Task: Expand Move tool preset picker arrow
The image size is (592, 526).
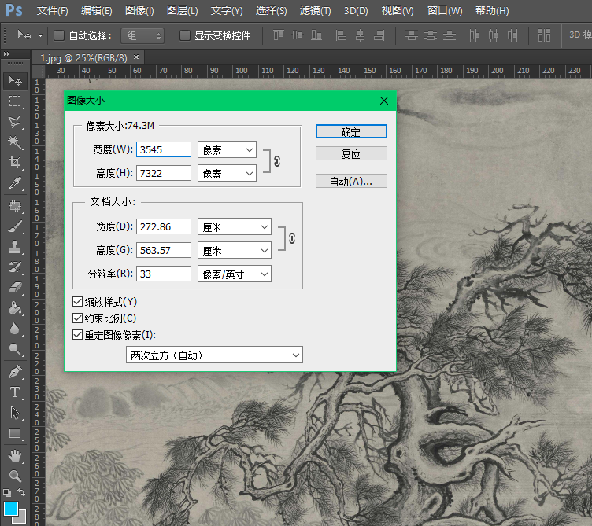Action: pyautogui.click(x=40, y=36)
